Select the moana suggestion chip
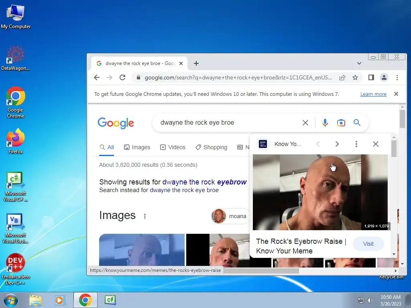The height and width of the screenshot is (308, 411). coord(230,216)
